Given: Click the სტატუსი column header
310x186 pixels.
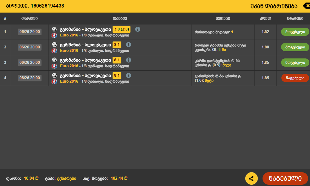Looking at the screenshot, I should pos(295,19).
